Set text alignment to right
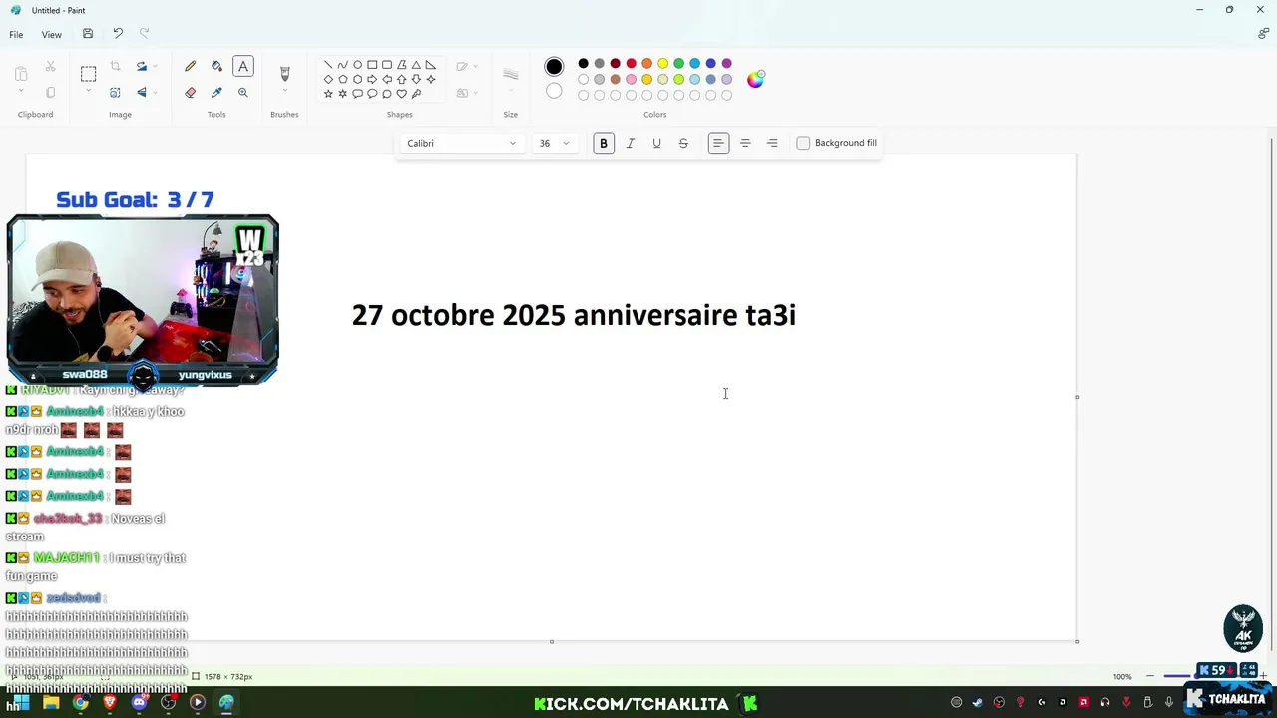Screen dimensions: 1277x718 point(772,143)
